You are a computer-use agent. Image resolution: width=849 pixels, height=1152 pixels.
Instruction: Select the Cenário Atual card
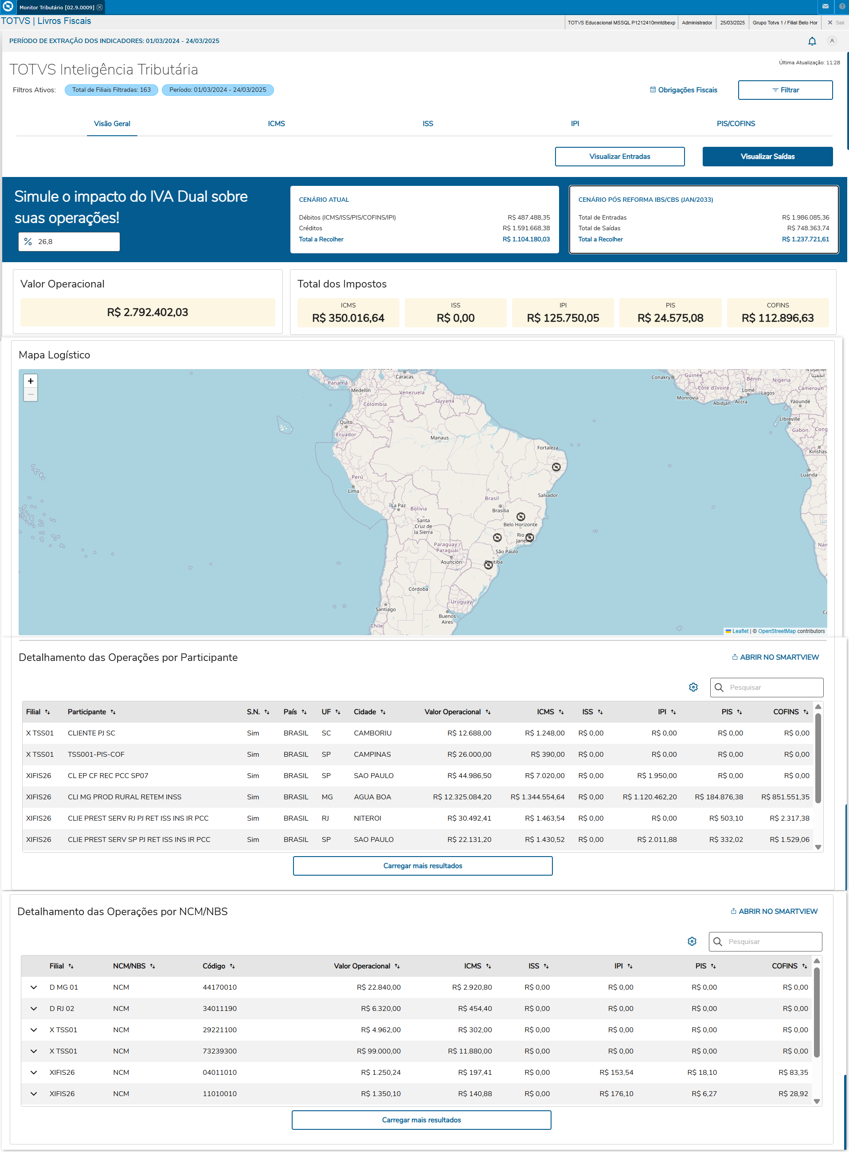425,220
